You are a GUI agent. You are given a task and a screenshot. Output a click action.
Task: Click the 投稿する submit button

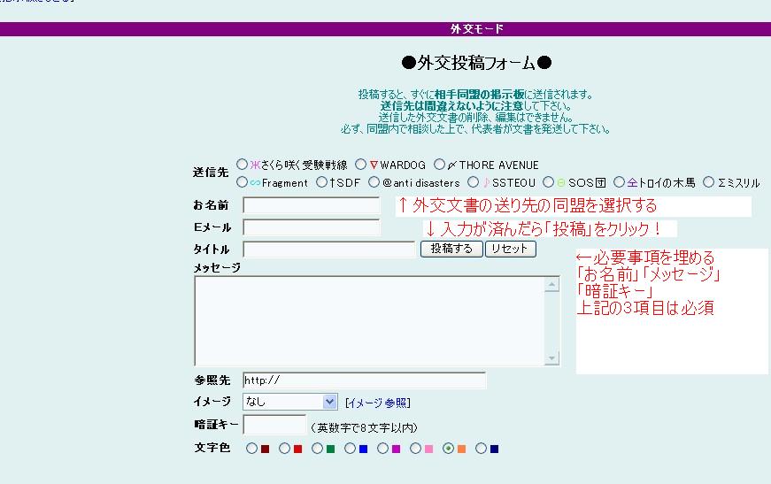[x=451, y=250]
